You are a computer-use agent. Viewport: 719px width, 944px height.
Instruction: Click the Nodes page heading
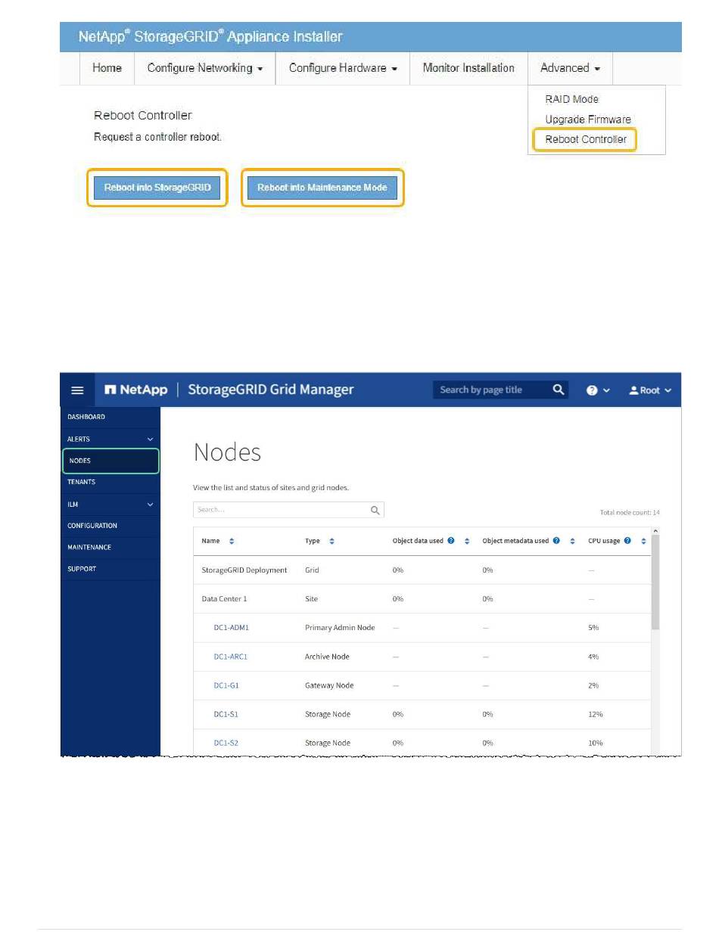[x=227, y=452]
